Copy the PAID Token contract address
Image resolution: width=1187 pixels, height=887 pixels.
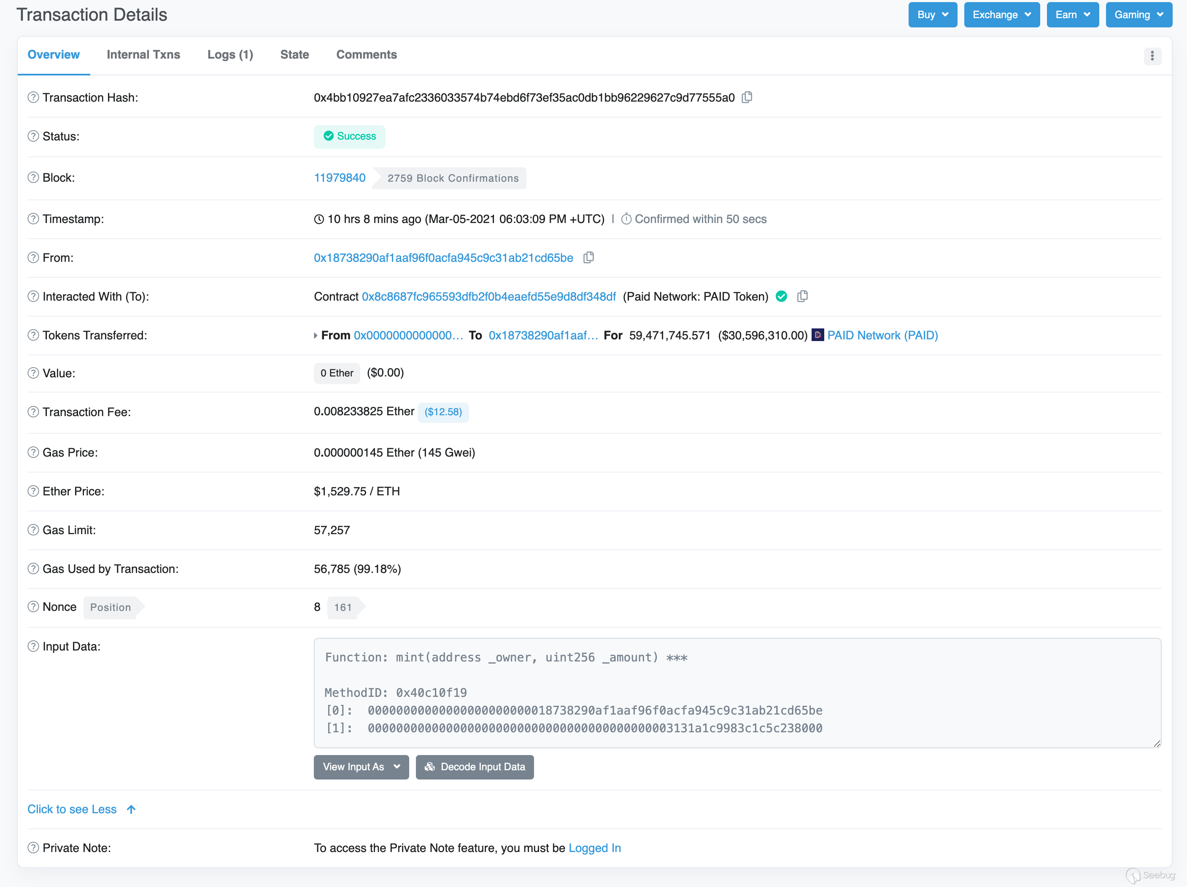click(802, 296)
